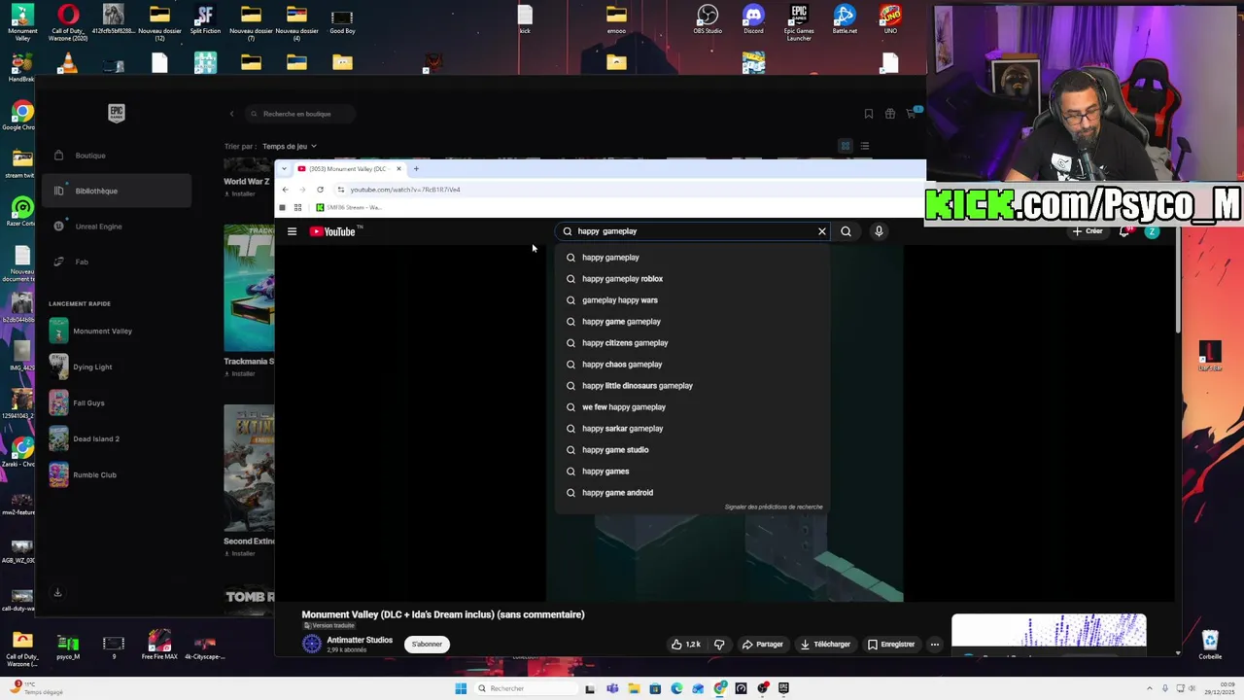Open OBS Studio desktop shortcut

[708, 19]
